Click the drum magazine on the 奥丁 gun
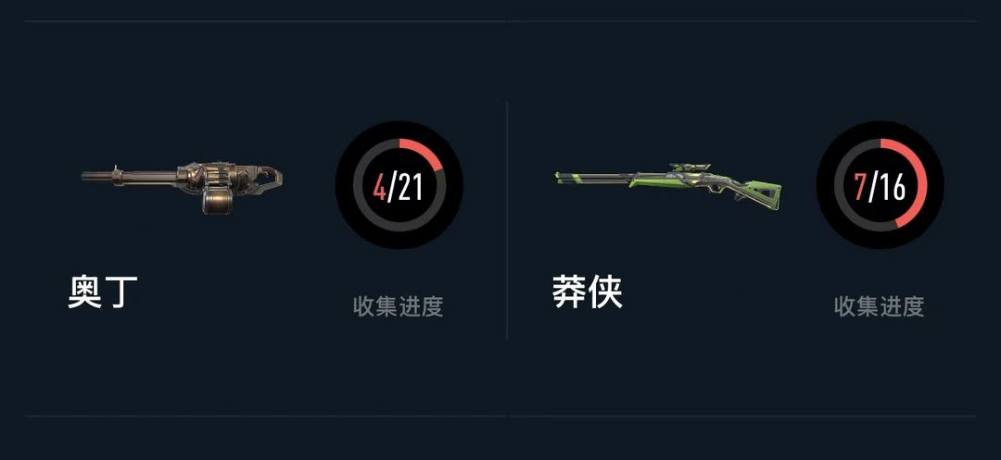Image resolution: width=1001 pixels, height=460 pixels. point(216,200)
